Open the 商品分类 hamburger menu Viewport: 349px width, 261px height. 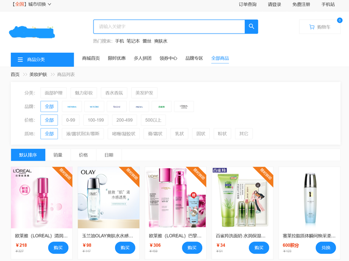[x=42, y=59]
